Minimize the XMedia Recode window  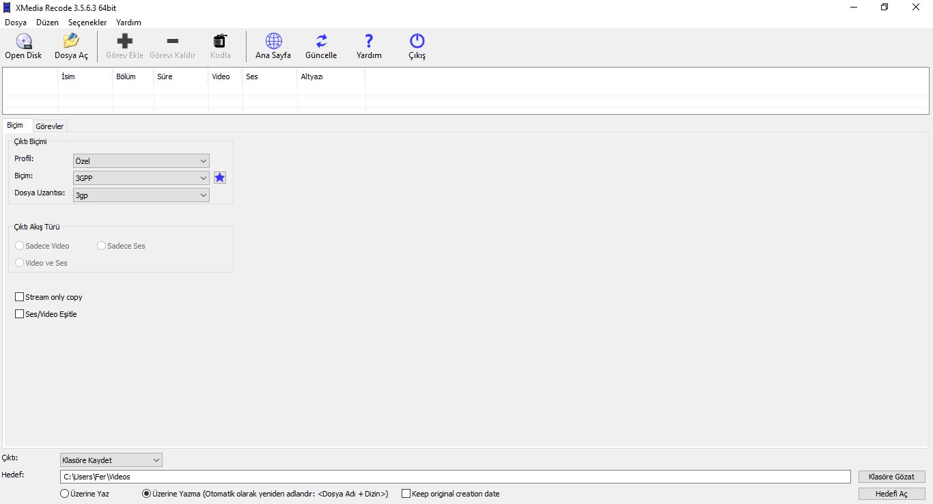pos(854,7)
